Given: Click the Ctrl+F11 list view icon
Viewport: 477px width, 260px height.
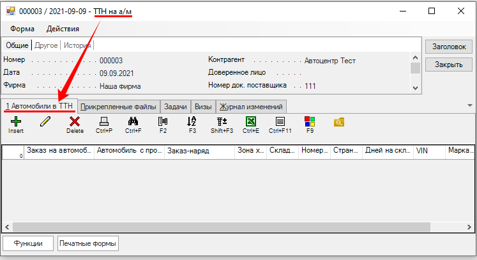Looking at the screenshot, I should coord(280,121).
